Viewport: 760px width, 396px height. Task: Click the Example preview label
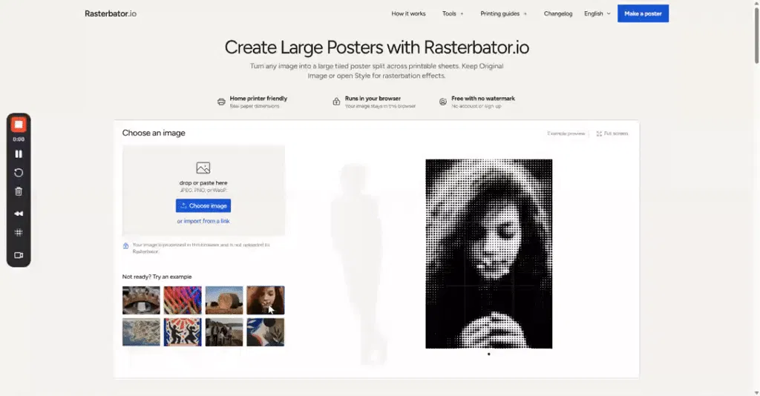[566, 133]
